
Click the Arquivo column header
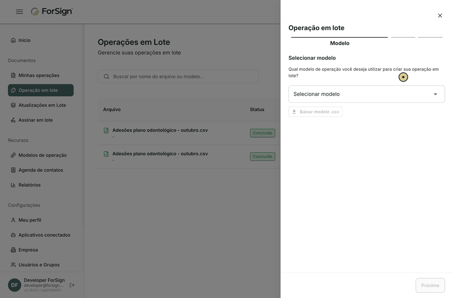[x=112, y=109]
